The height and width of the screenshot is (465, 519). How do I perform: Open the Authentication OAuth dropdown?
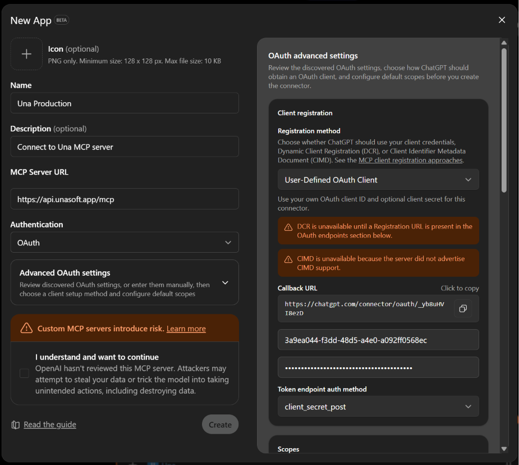point(125,243)
